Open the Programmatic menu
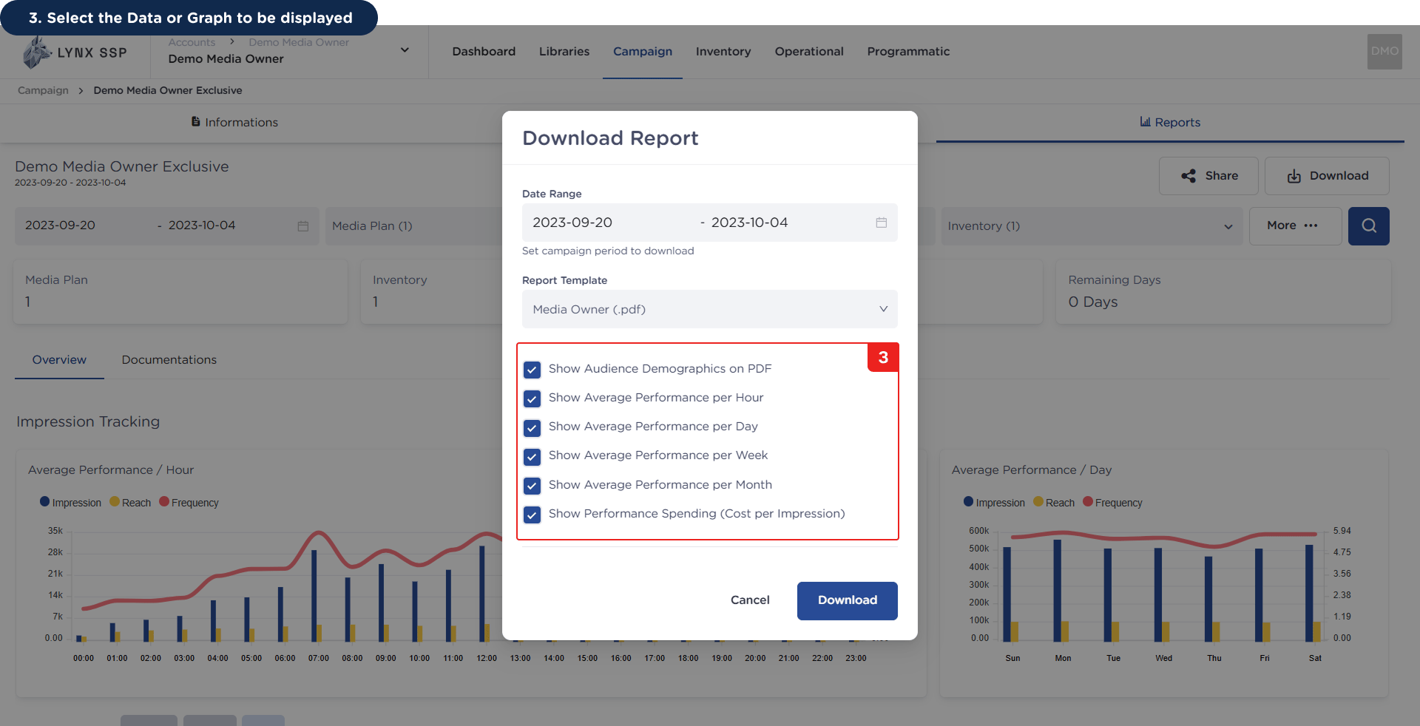The width and height of the screenshot is (1420, 726). tap(908, 52)
